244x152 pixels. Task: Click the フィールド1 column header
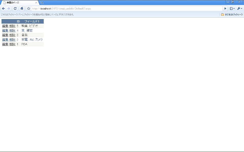(32, 22)
